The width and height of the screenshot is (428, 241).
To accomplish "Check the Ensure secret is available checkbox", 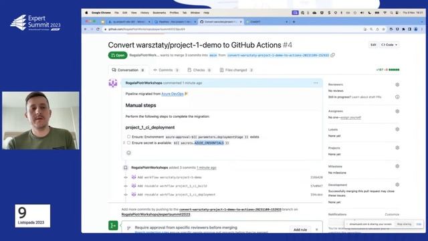I will 128,143.
